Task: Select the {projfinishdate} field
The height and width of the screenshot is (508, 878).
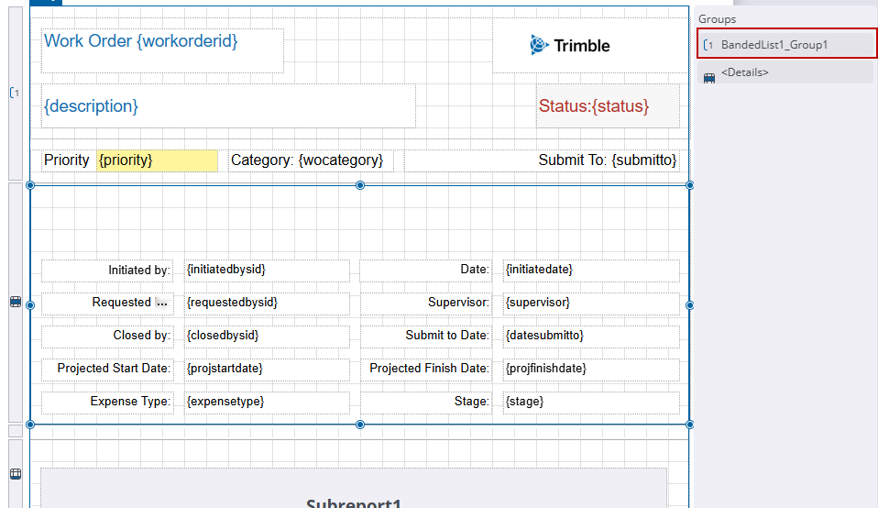Action: (x=590, y=369)
